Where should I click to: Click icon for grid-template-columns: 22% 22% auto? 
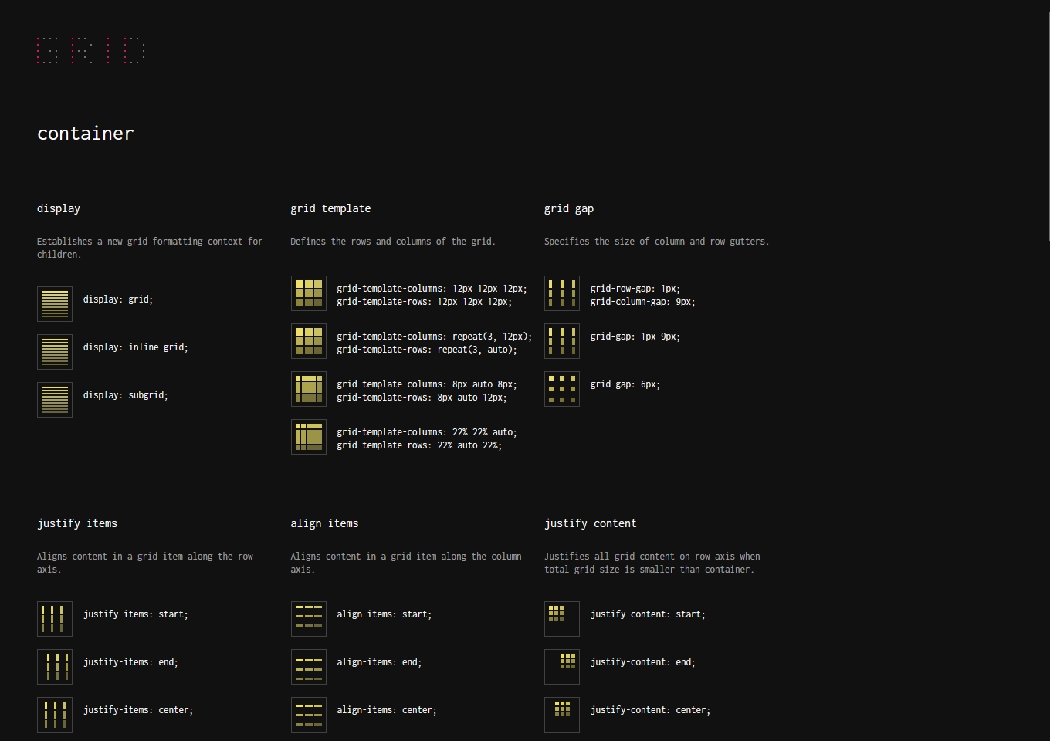tap(309, 437)
